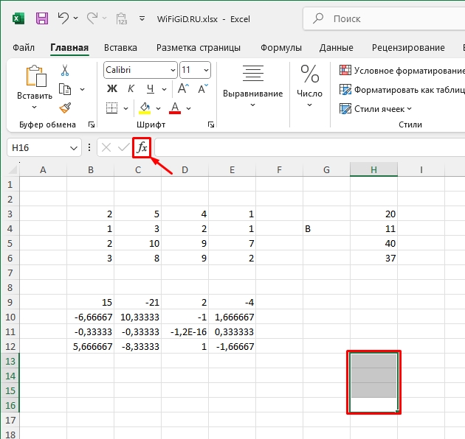The height and width of the screenshot is (439, 465).
Task: Toggle italic К formatting
Action: click(x=131, y=88)
